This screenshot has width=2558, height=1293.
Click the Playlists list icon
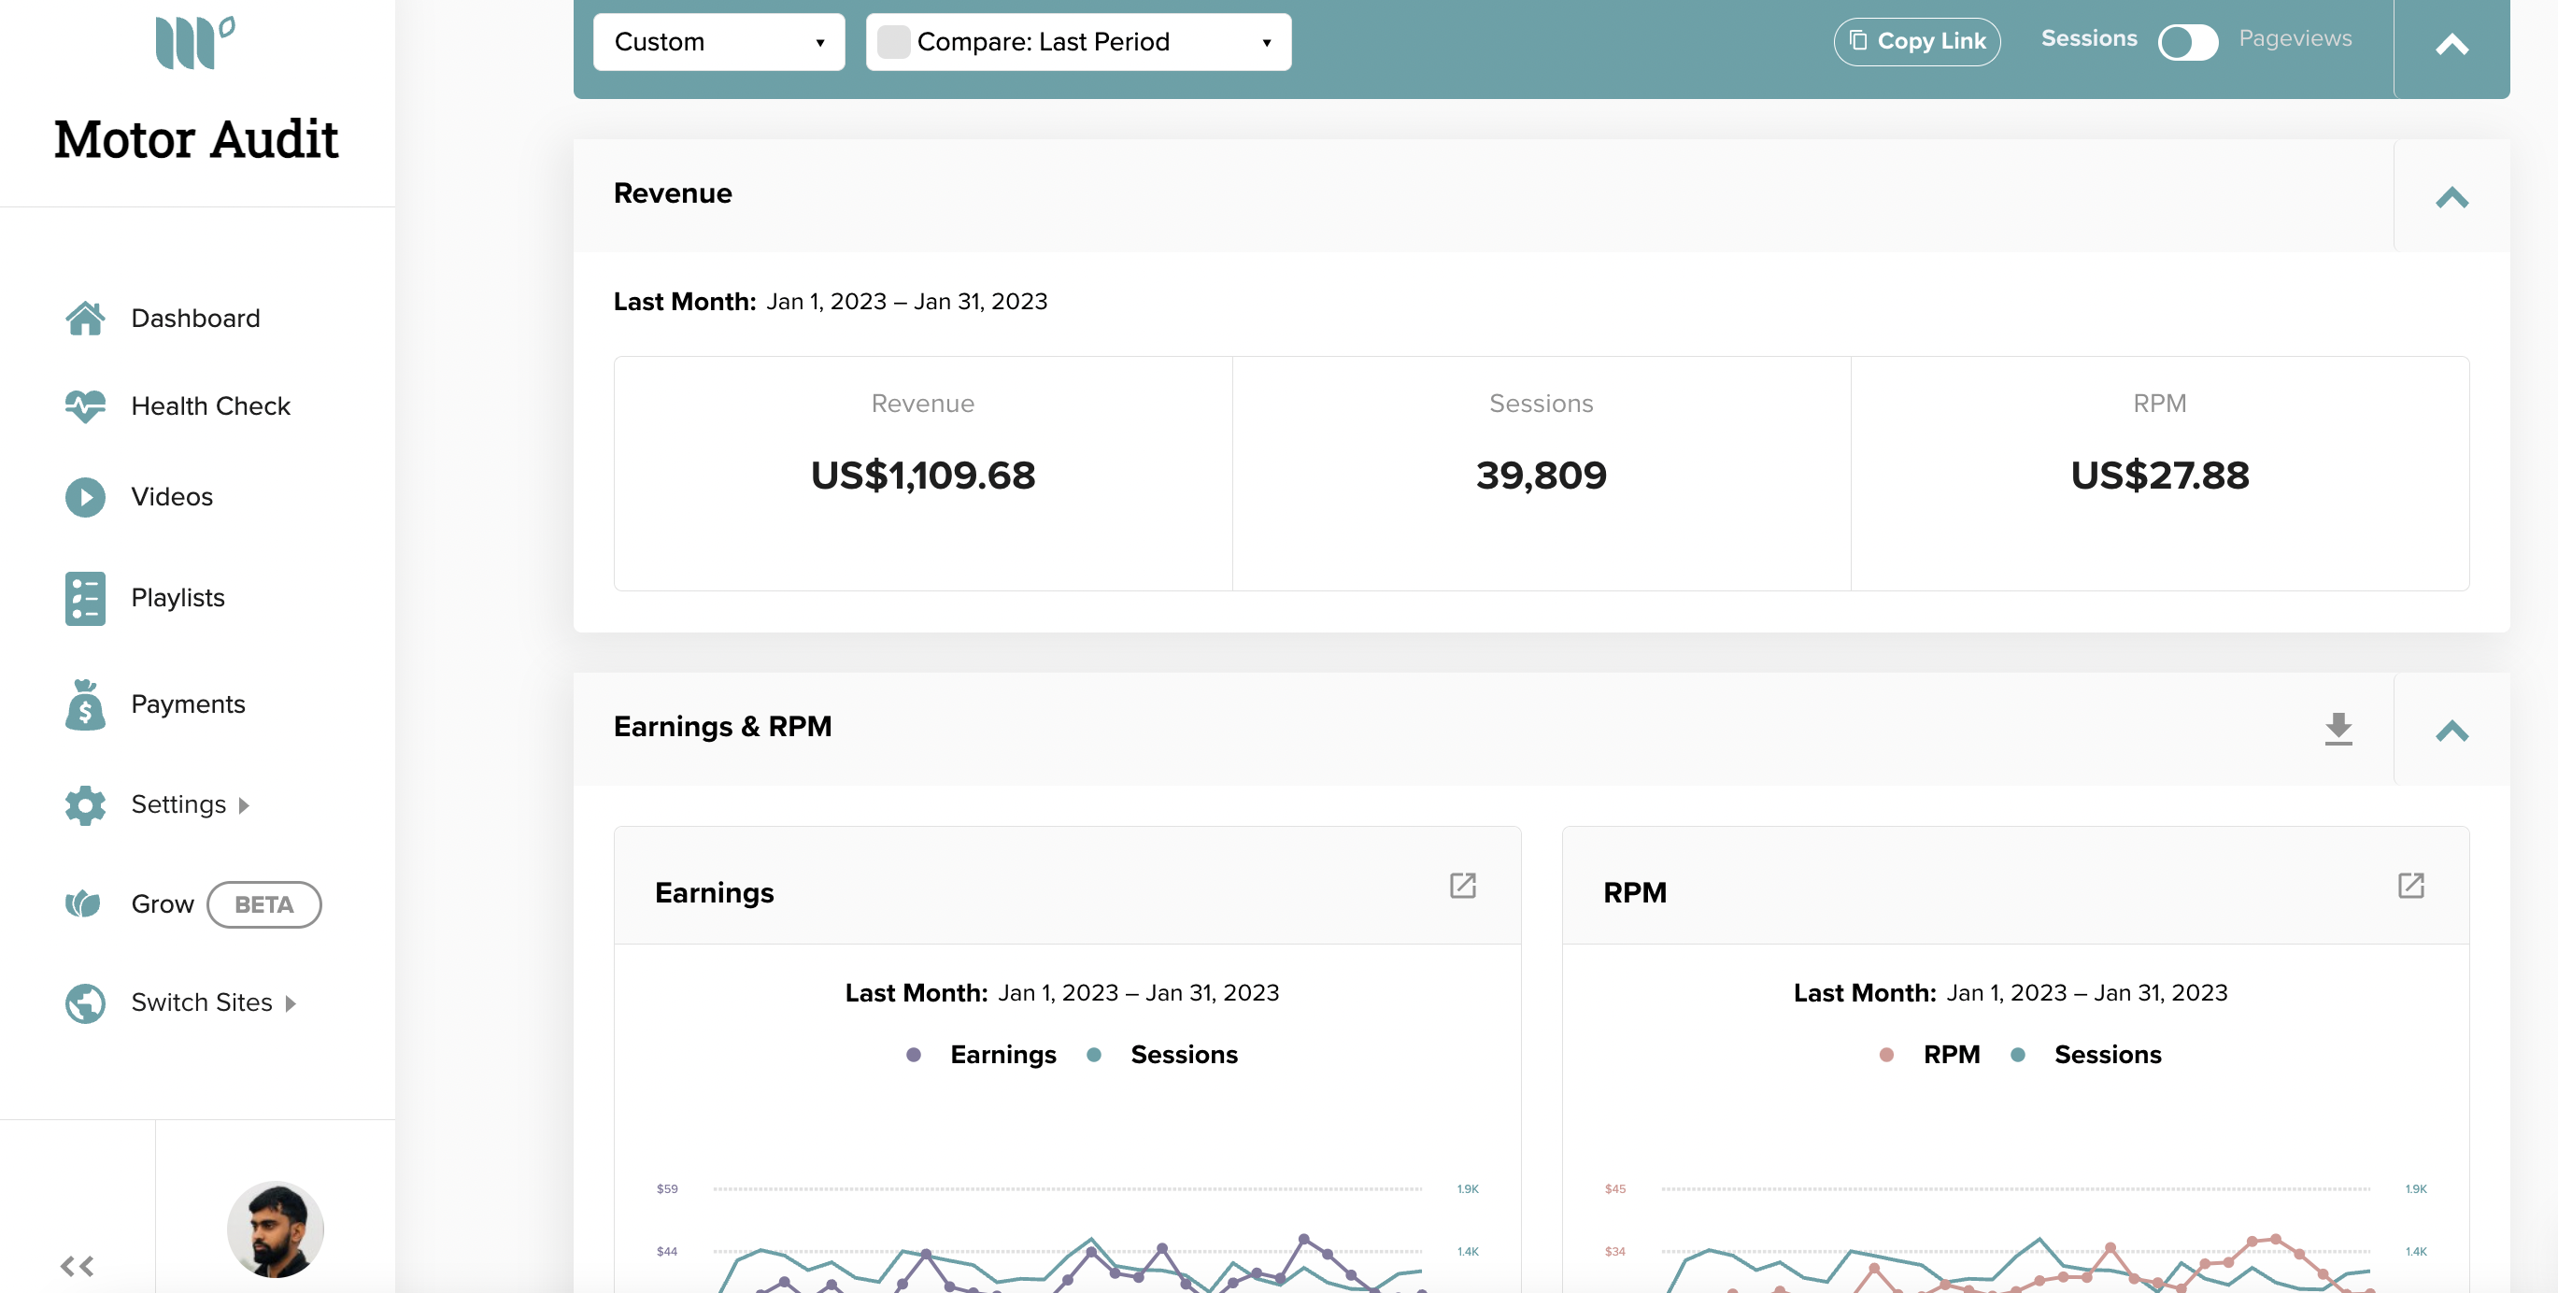(85, 598)
